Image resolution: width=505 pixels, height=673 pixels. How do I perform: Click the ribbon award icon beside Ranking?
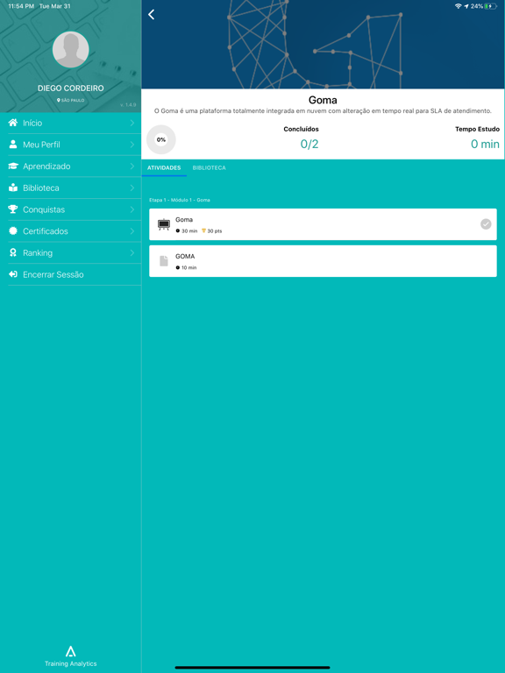click(13, 252)
